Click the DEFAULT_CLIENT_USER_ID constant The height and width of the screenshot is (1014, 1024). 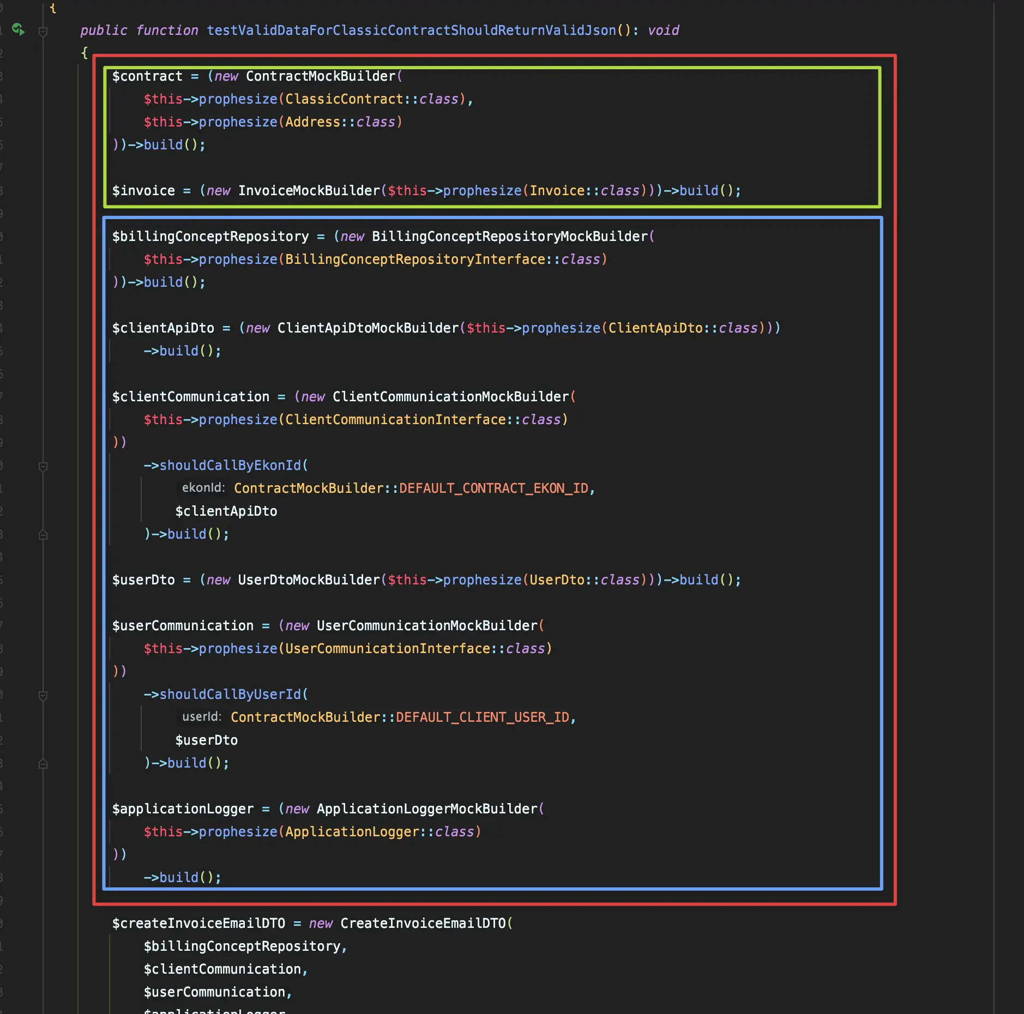pos(482,717)
